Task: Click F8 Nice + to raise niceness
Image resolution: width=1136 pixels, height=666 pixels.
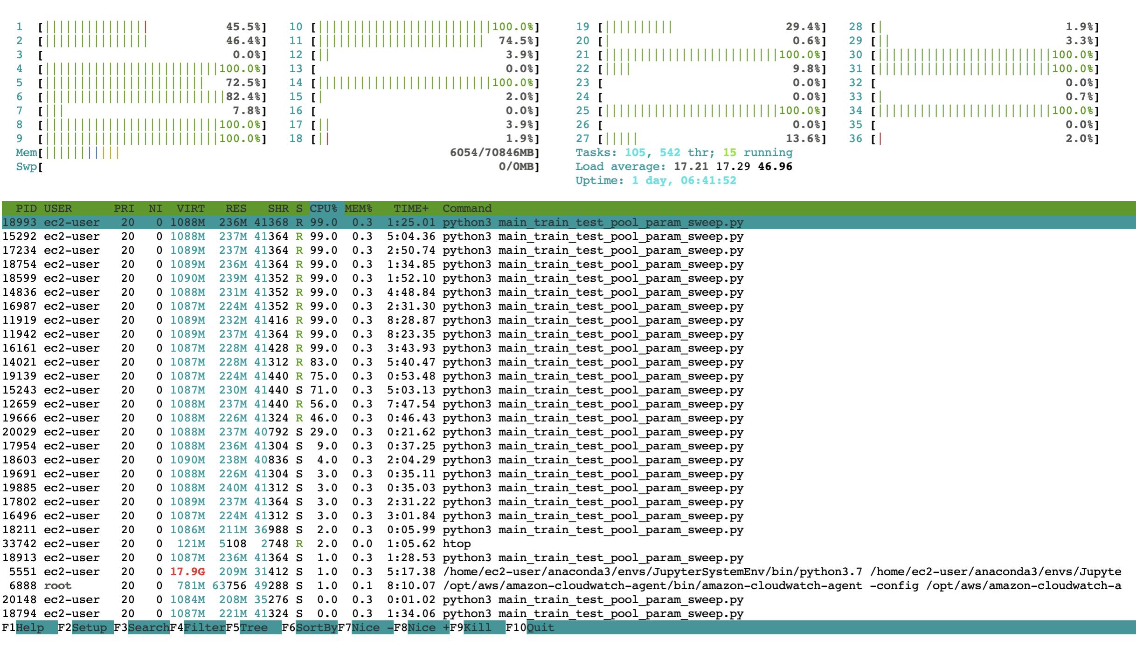Action: pos(422,627)
